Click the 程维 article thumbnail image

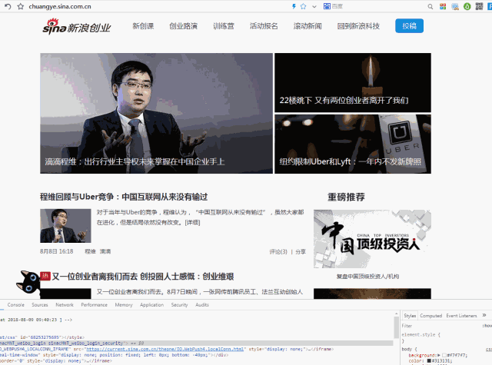point(65,226)
